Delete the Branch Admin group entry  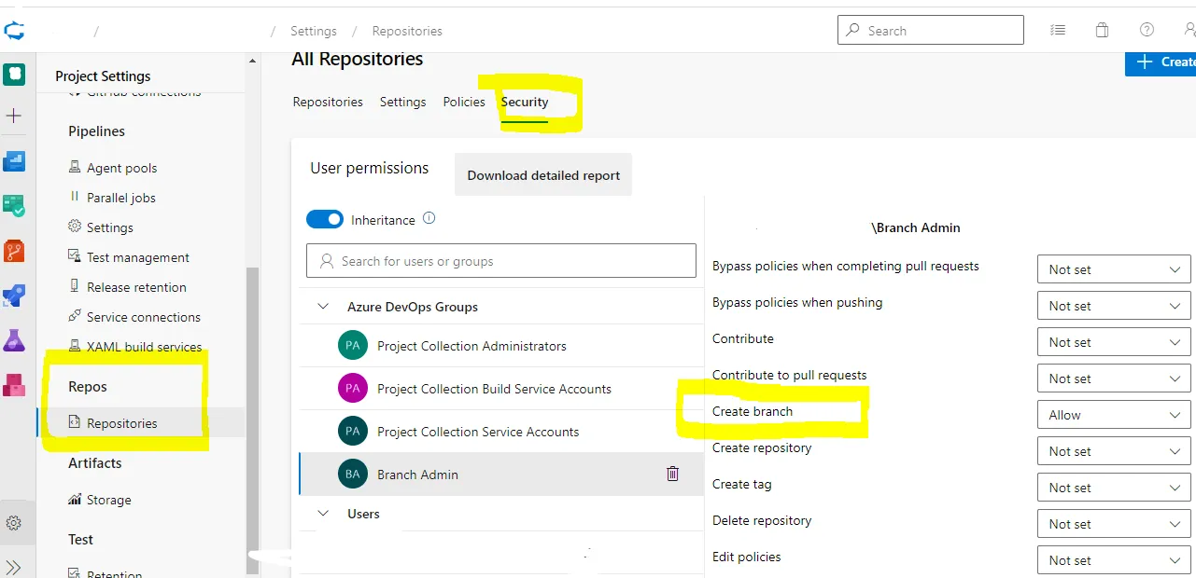click(x=672, y=474)
